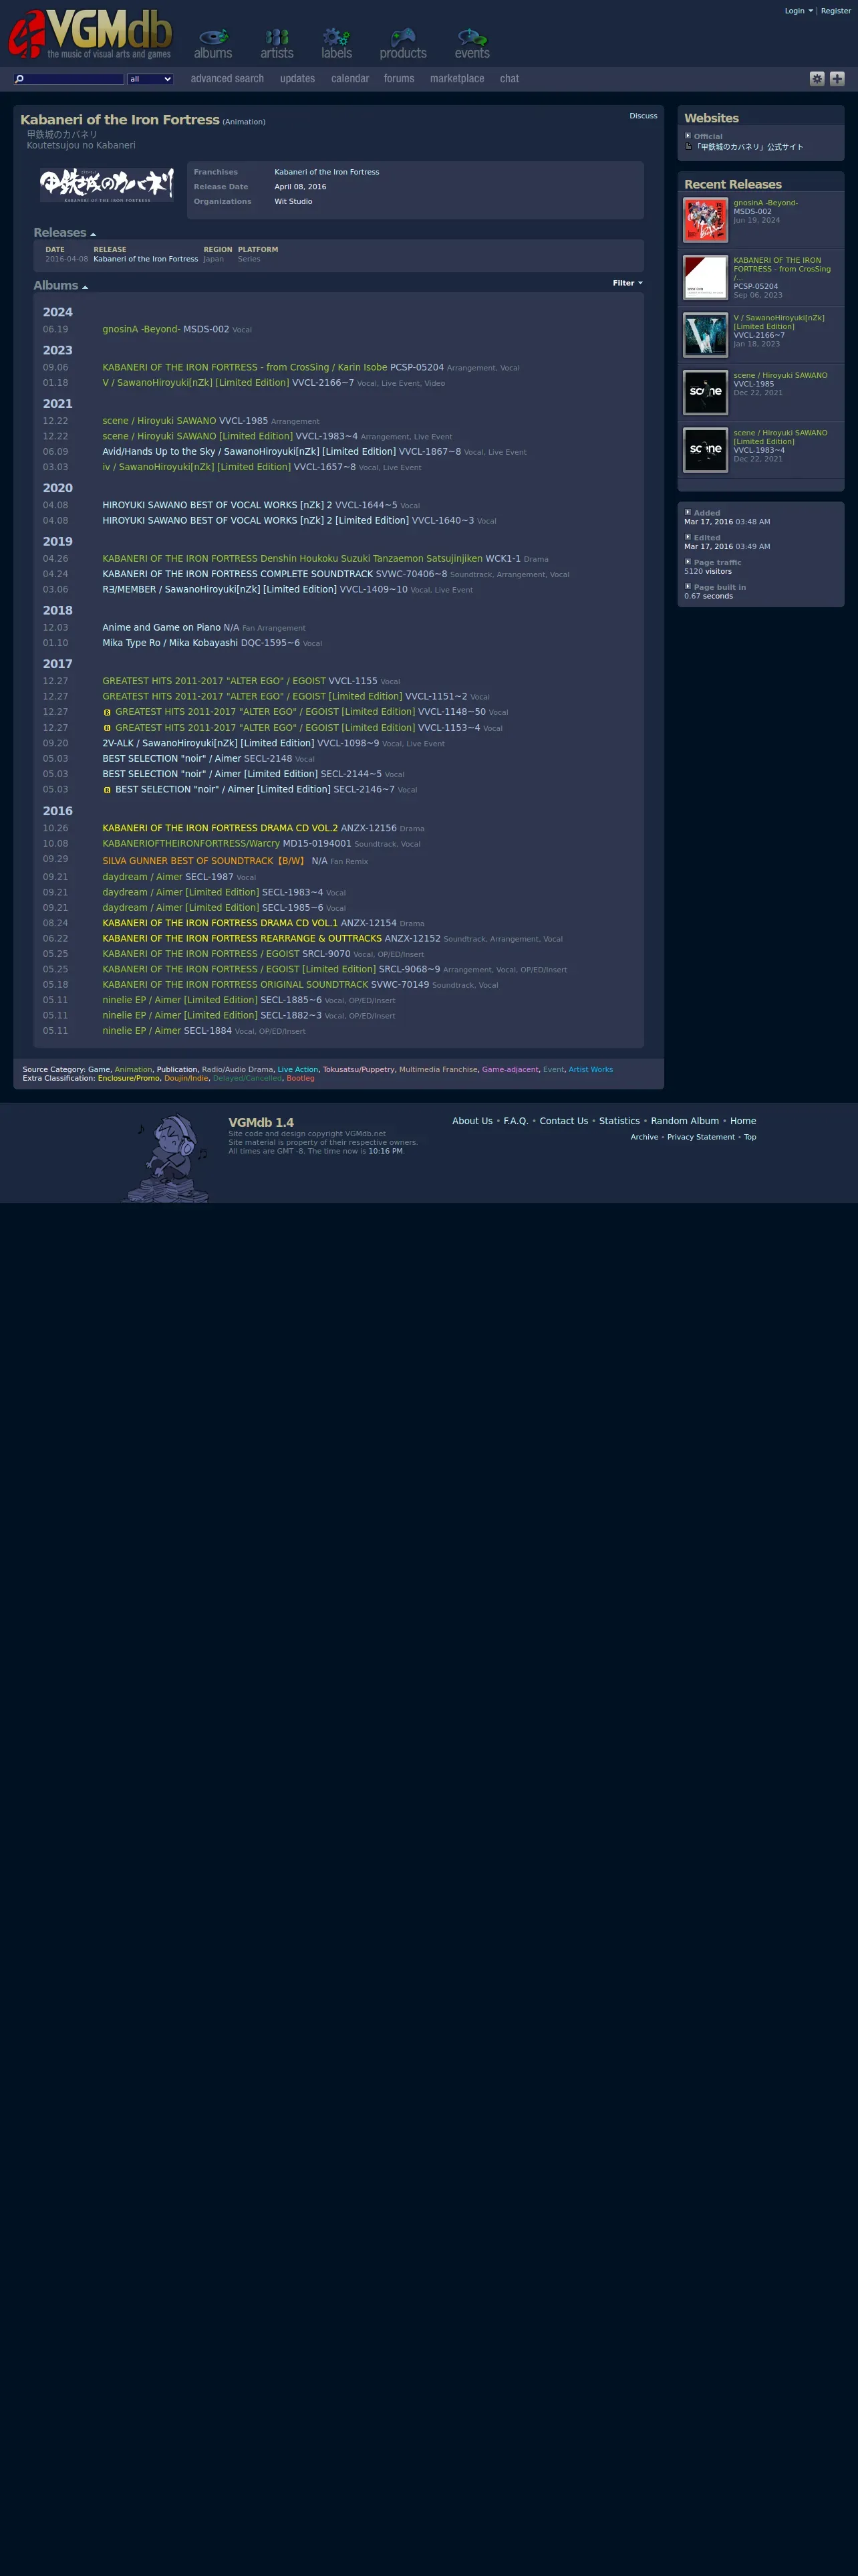This screenshot has height=2576, width=858.
Task: Click the Animation source category
Action: tap(133, 1070)
